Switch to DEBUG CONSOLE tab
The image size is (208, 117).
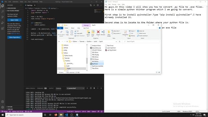coord(30,88)
